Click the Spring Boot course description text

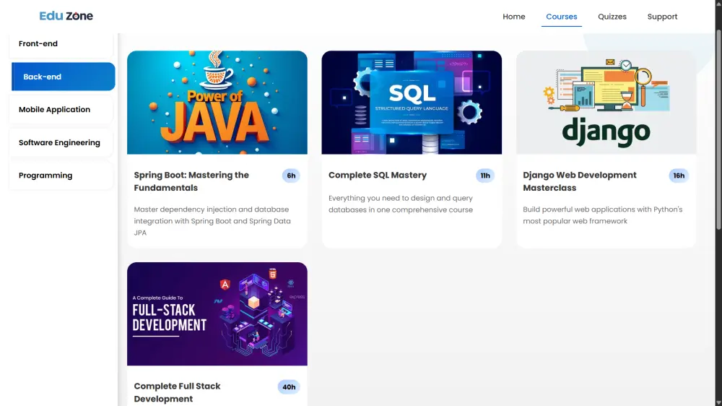pos(212,221)
